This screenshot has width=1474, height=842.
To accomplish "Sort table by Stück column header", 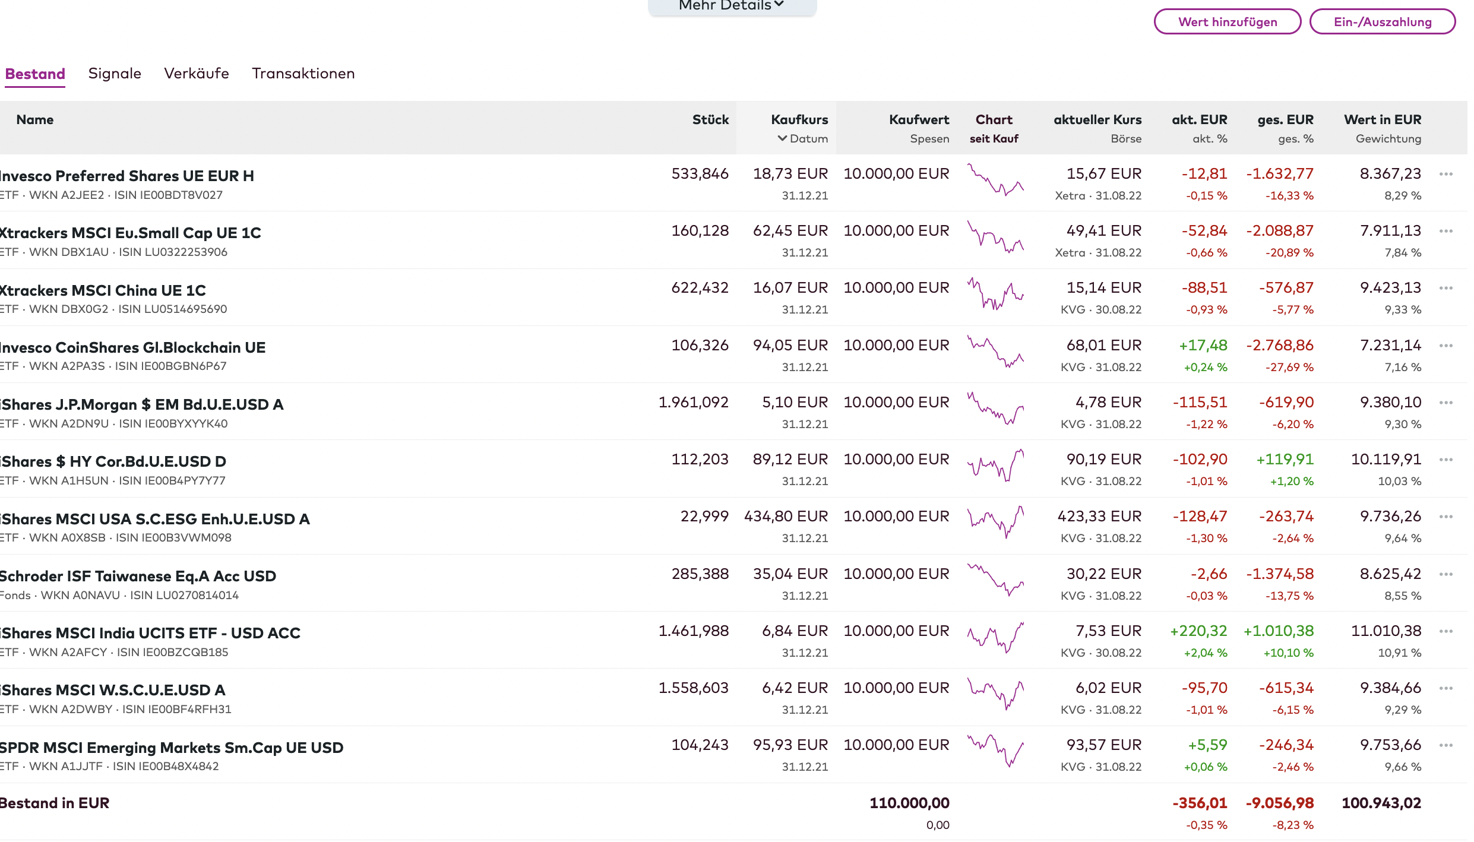I will tap(710, 120).
